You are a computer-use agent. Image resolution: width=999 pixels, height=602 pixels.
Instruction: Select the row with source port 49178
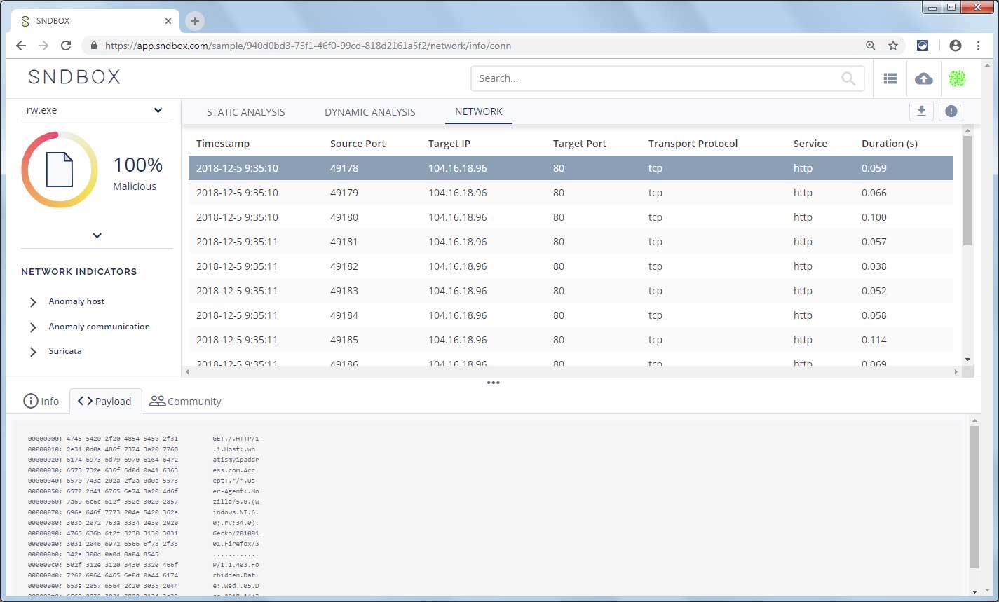click(x=571, y=168)
